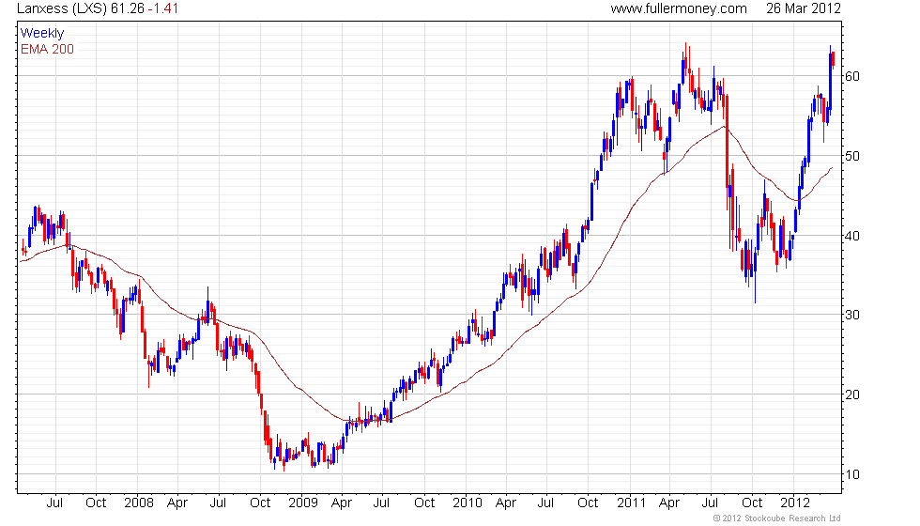Click the price change -1.41
Viewport: 920px width, 526px height.
162,8
